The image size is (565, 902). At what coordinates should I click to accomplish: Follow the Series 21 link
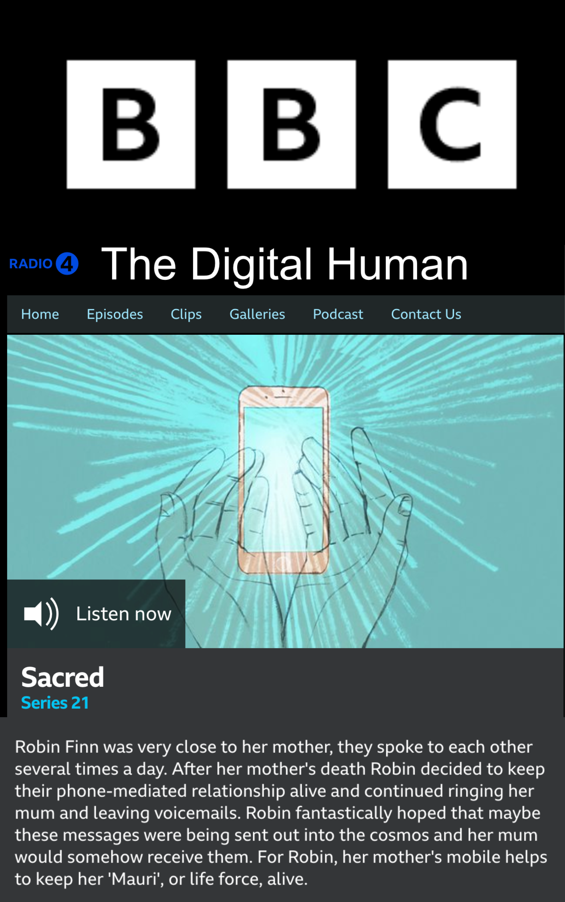coord(55,703)
